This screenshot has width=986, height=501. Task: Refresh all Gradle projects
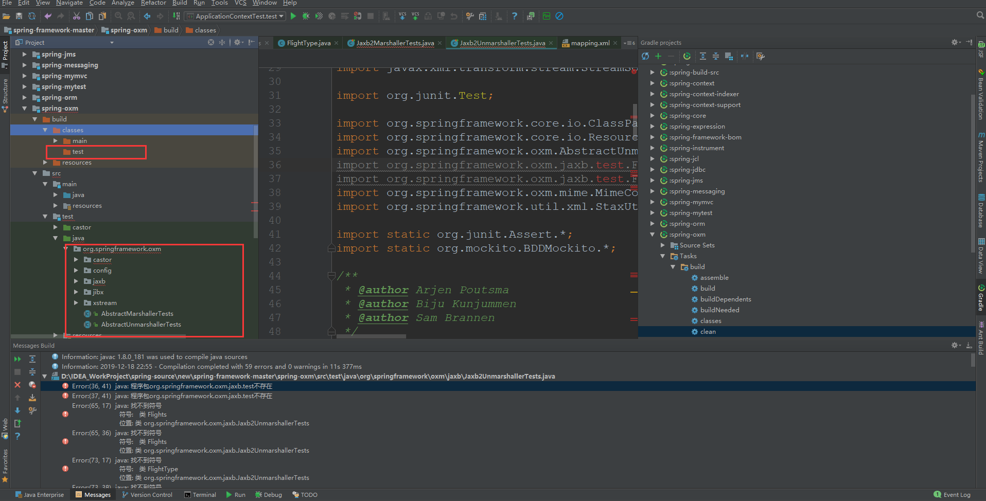pyautogui.click(x=645, y=56)
